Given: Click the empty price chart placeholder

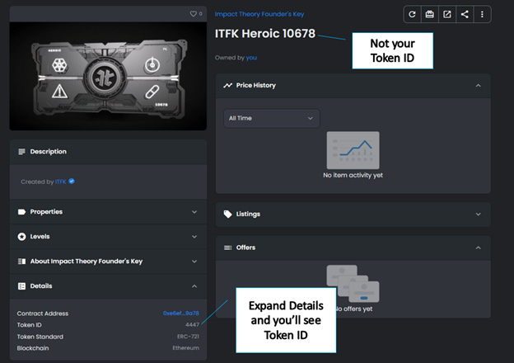Looking at the screenshot, I should pyautogui.click(x=353, y=150).
